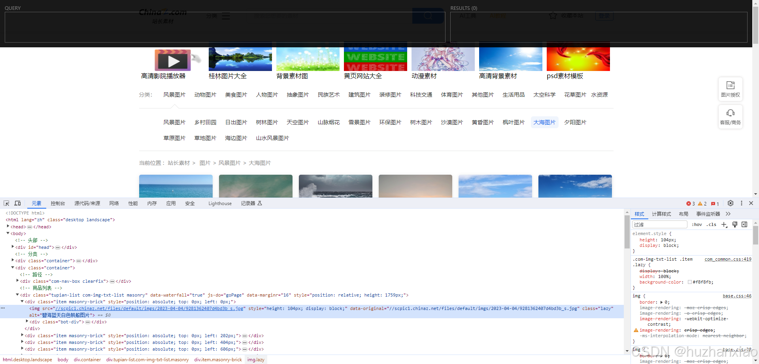
Task: Switch to the 计算样式 computed tab
Action: click(661, 214)
